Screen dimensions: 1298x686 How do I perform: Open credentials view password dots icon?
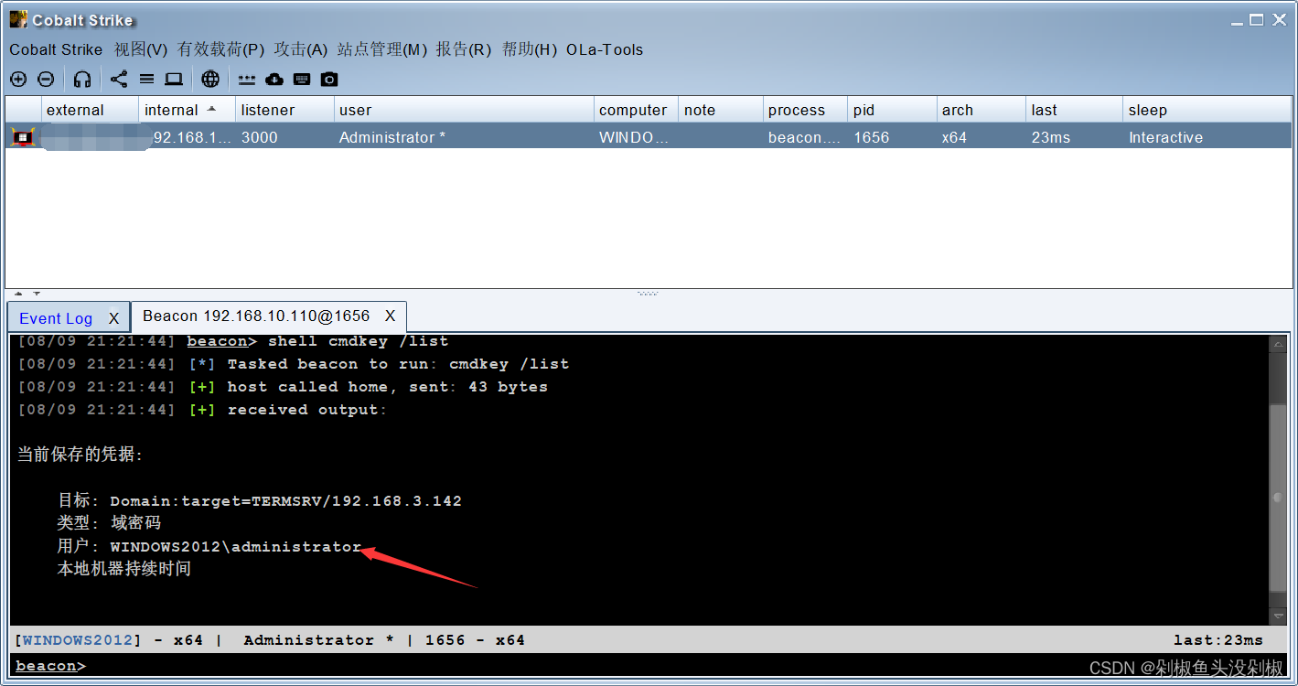tap(247, 80)
